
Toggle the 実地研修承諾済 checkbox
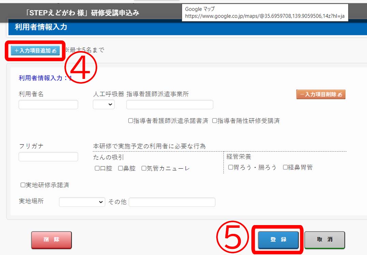click(23, 185)
